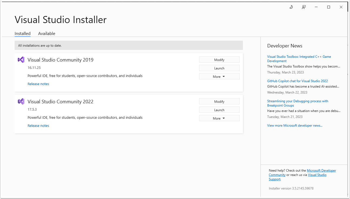Open the GitHub Copilot chat news article
The height and width of the screenshot is (199, 350).
[298, 81]
